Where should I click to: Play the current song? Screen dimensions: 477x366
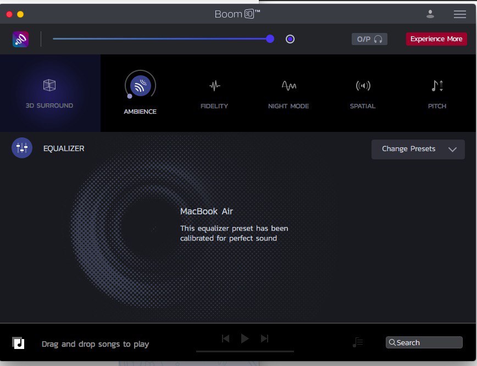pos(245,339)
